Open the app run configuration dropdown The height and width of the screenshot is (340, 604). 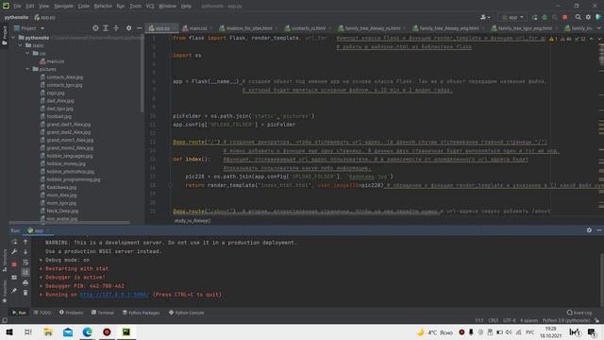[x=512, y=17]
